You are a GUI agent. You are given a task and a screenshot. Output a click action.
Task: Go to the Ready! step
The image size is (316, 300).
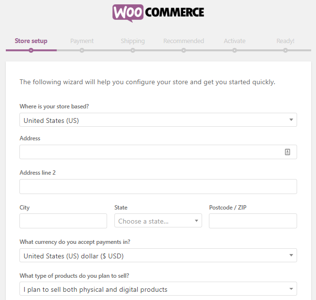[x=285, y=41]
